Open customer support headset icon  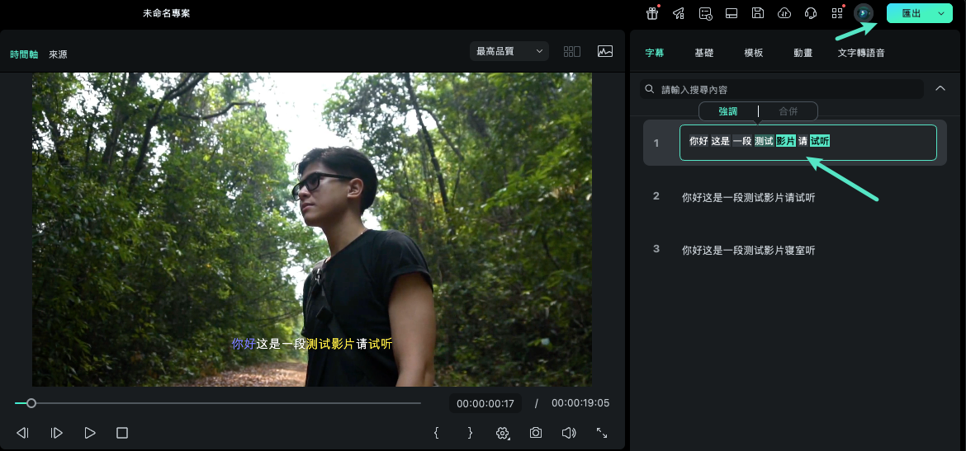coord(811,13)
